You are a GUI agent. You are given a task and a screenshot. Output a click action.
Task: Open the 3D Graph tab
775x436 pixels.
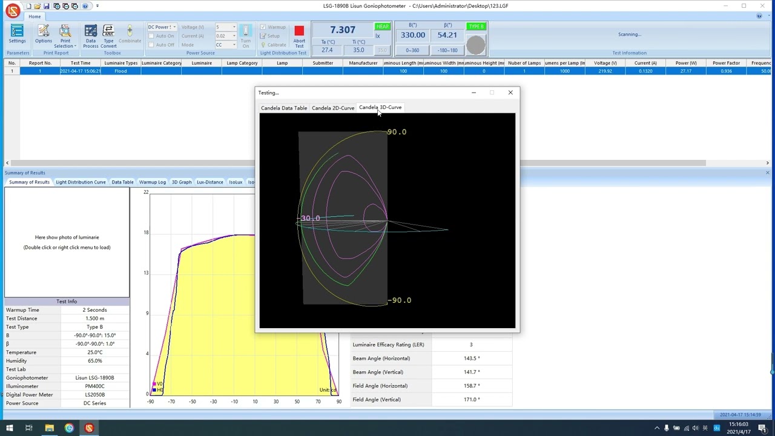182,182
